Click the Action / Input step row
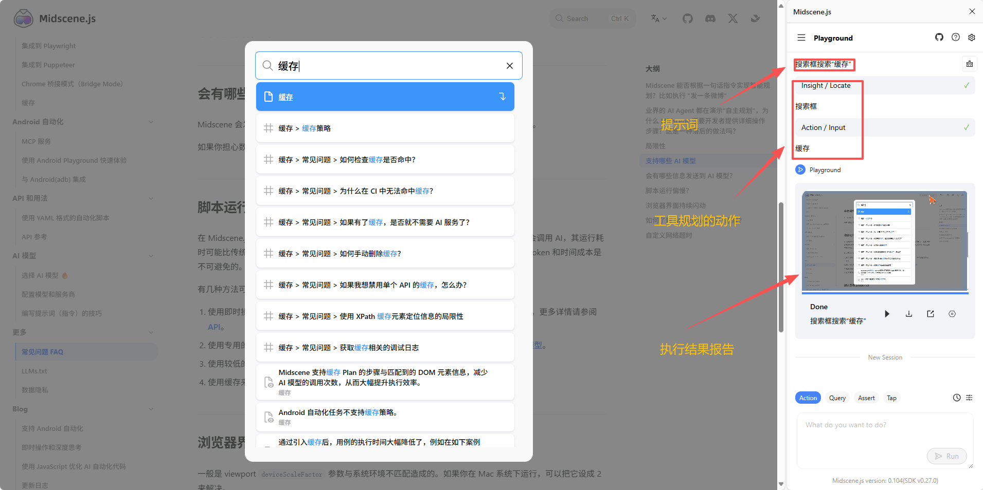983x490 pixels. (885, 127)
